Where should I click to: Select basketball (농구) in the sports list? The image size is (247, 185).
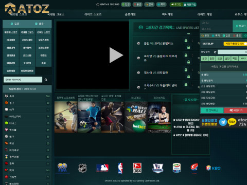click(x=27, y=103)
